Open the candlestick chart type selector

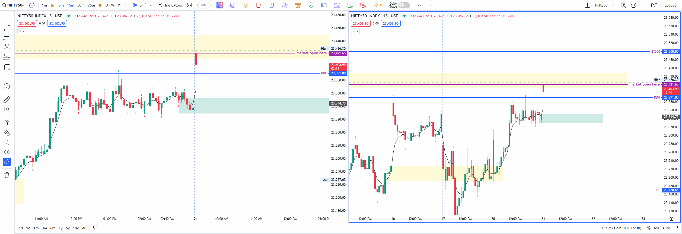pos(135,5)
